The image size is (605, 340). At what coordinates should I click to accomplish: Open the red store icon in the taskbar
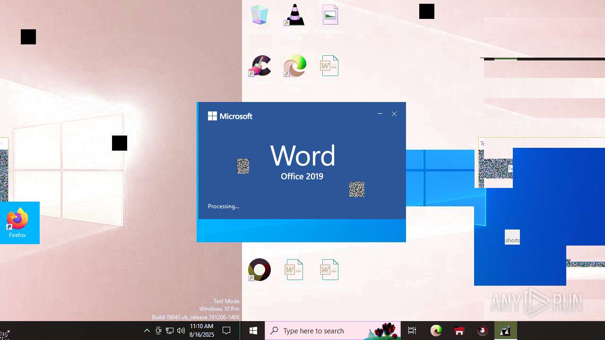coord(459,331)
